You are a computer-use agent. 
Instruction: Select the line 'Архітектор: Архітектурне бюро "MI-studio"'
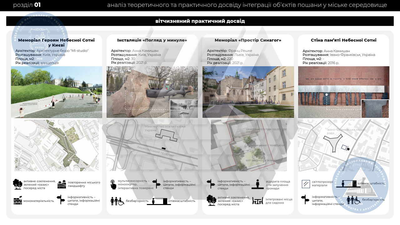[52, 51]
